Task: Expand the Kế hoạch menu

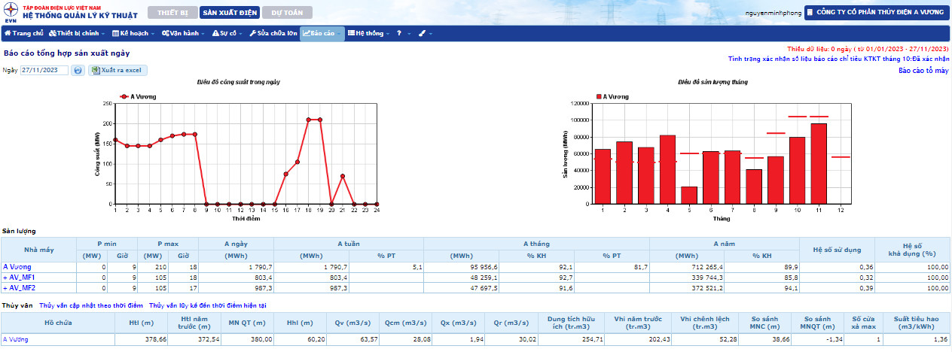Action: click(x=133, y=33)
